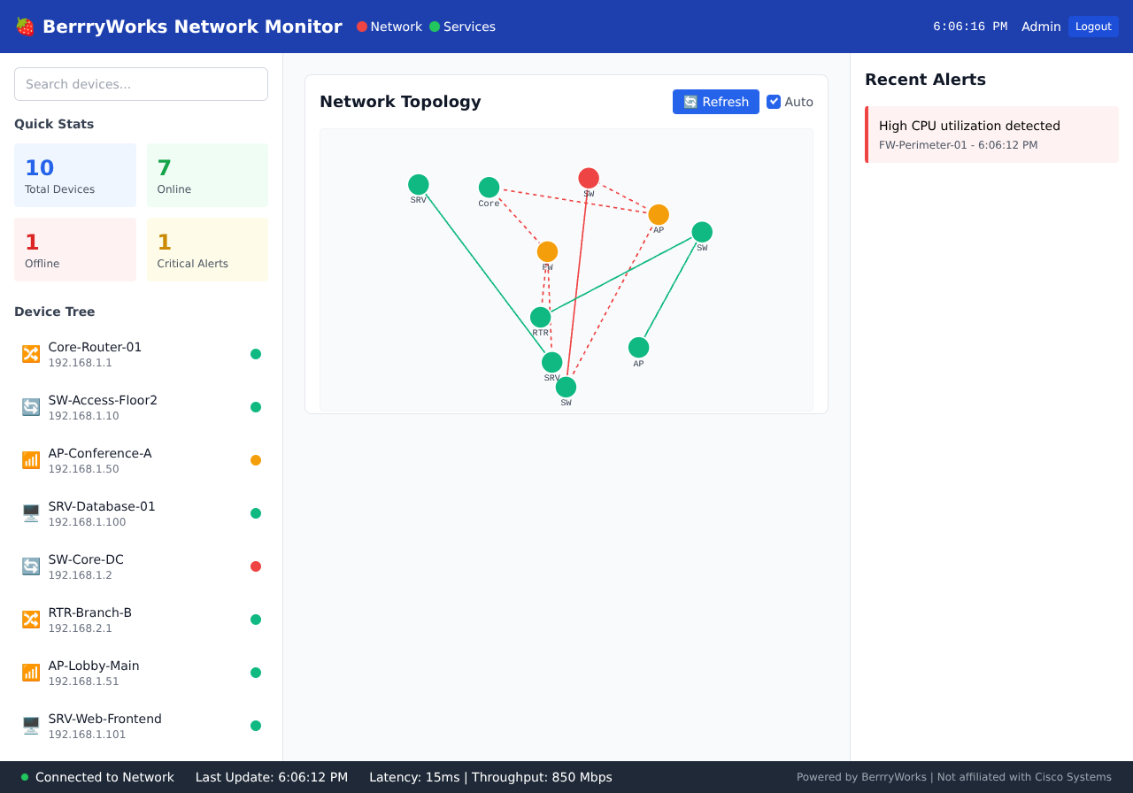Click the raspberry logo in the header
The height and width of the screenshot is (793, 1133).
point(26,27)
